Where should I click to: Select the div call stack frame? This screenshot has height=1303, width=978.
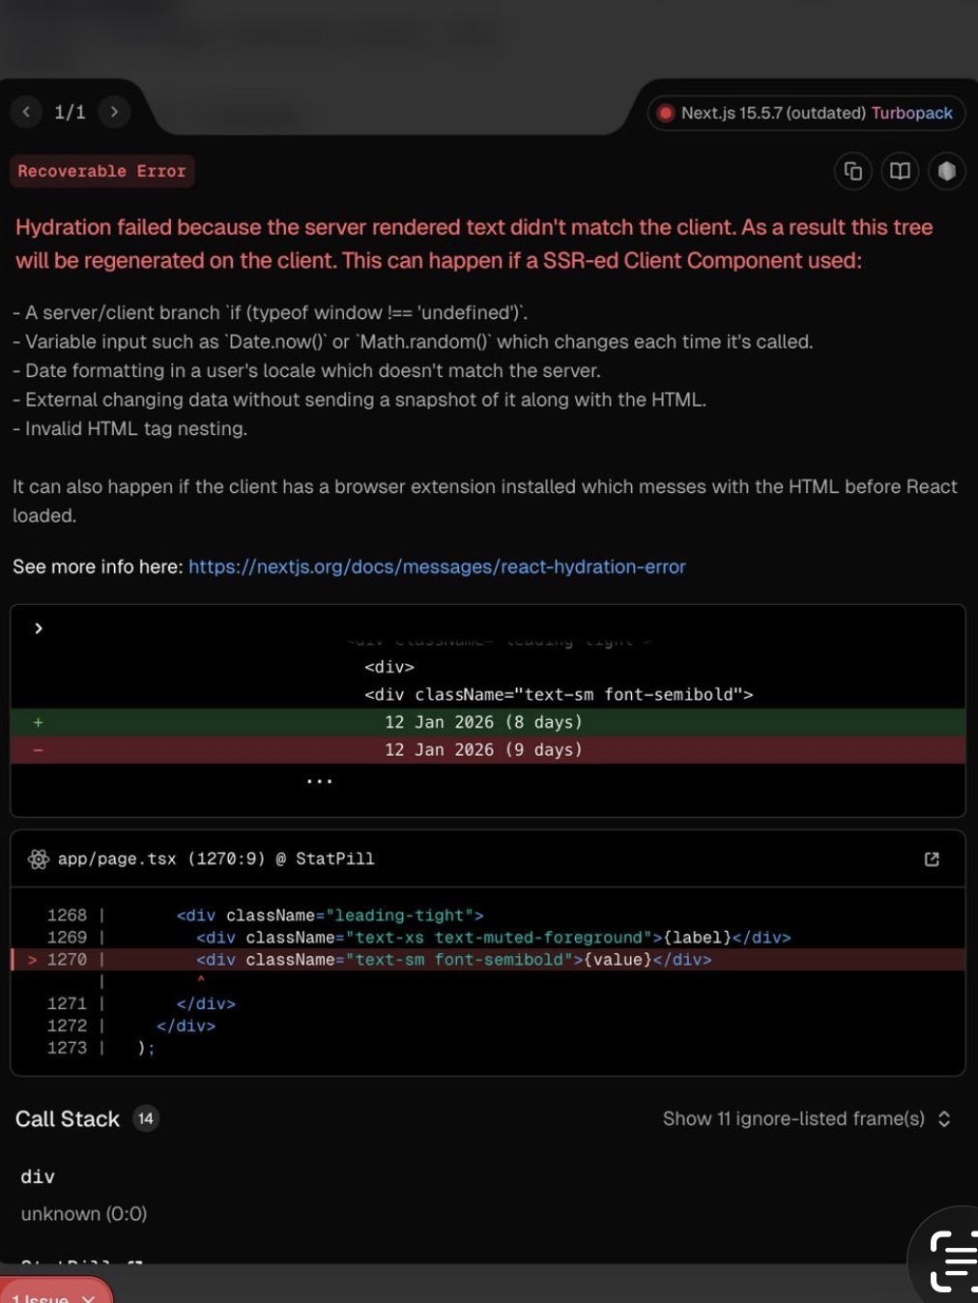point(39,1176)
